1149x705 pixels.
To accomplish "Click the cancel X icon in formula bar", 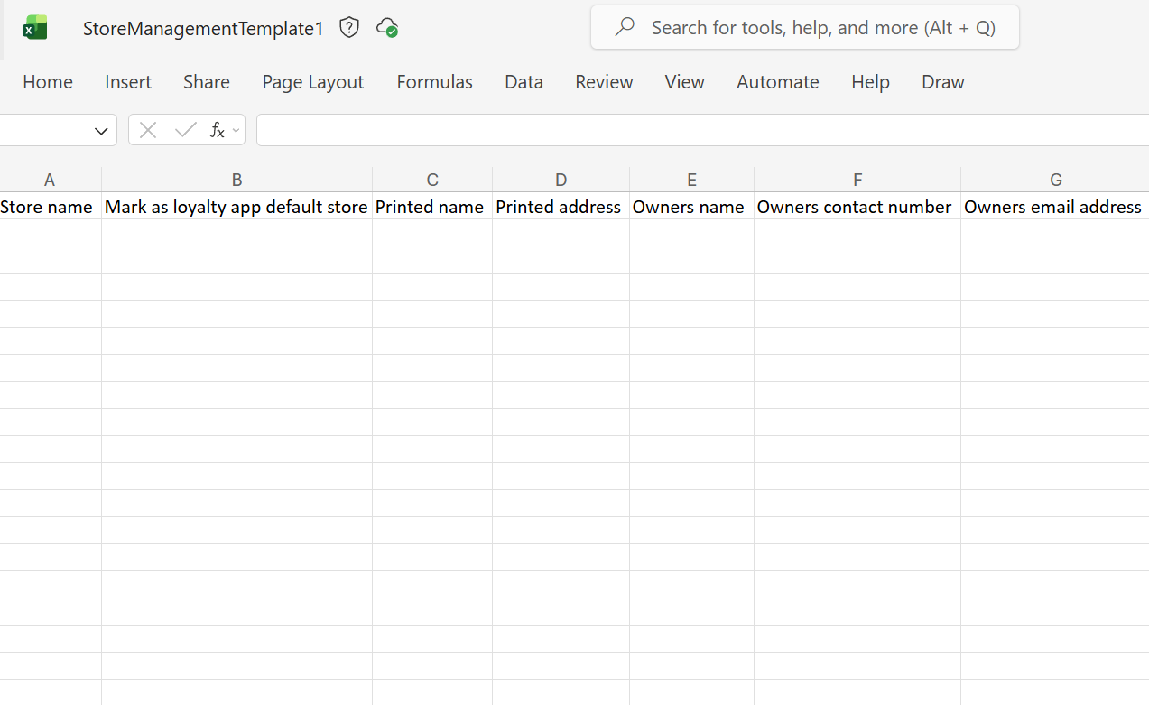I will pos(148,130).
